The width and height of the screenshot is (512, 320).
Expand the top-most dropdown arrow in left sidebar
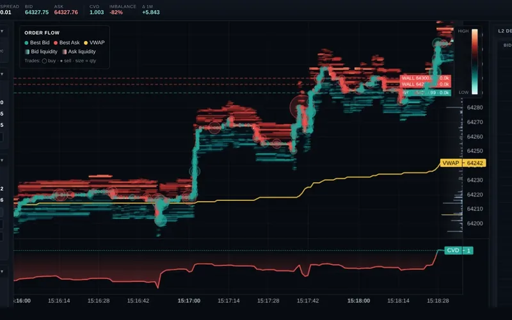point(2,31)
